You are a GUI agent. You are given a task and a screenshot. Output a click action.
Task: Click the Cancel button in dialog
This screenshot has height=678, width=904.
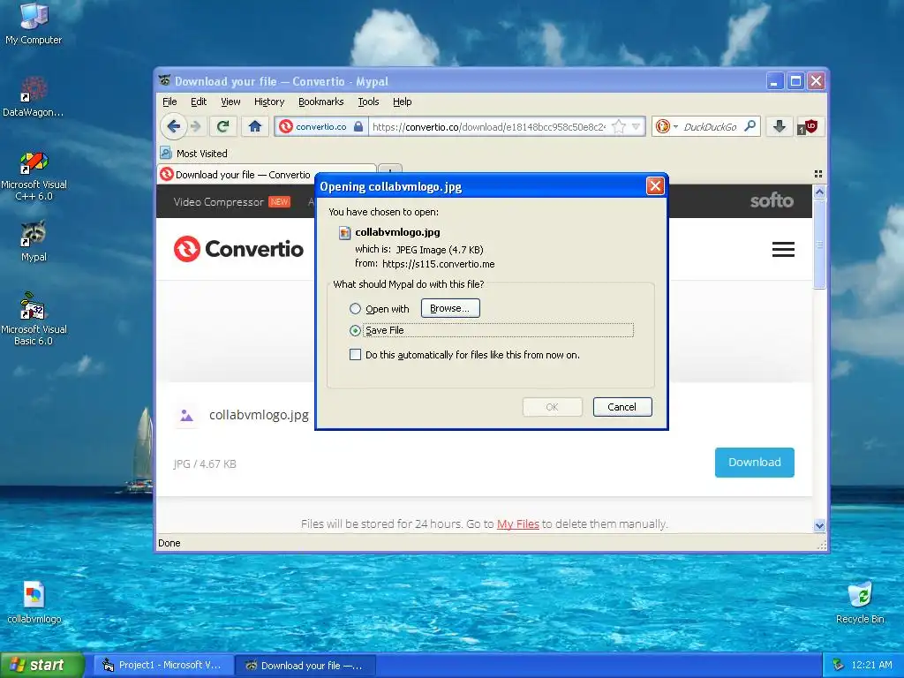622,407
